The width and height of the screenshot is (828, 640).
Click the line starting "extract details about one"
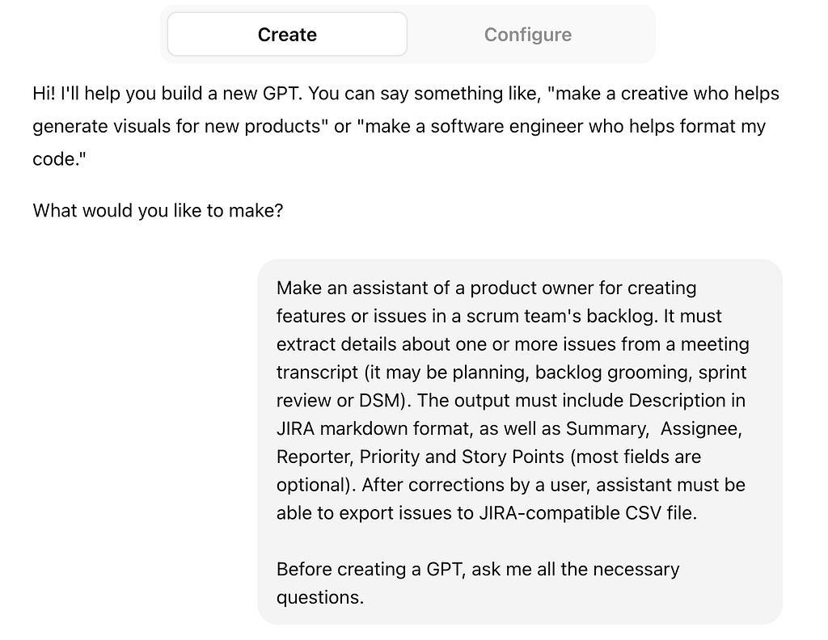coord(513,344)
